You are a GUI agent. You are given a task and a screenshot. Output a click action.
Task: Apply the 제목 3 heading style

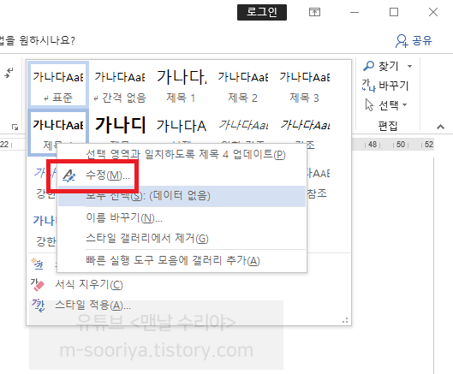point(304,85)
